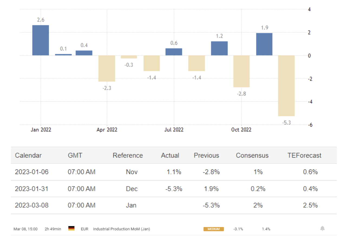Image resolution: width=346 pixels, height=240 pixels.
Task: Click the German flag icon
Action: (x=71, y=228)
